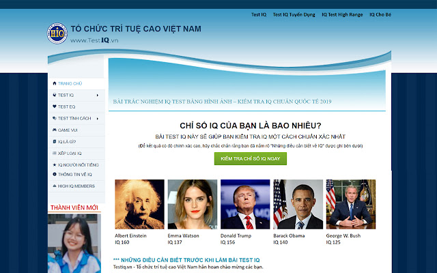
Task: Click the icon beside Test Tính Cách
Action: tap(55, 118)
